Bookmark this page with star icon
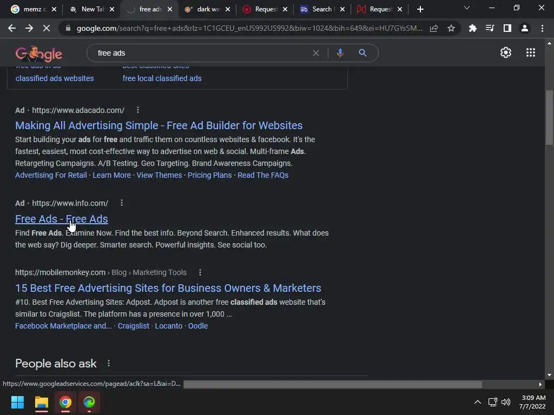The image size is (554, 415). pos(451,28)
